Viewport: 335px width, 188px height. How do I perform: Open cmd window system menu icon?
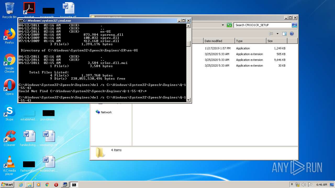tap(21, 21)
